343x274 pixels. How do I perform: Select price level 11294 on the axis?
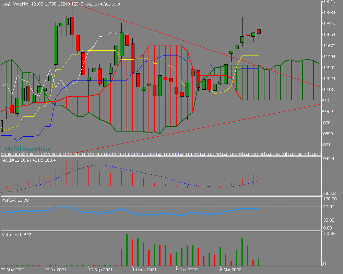click(x=329, y=57)
